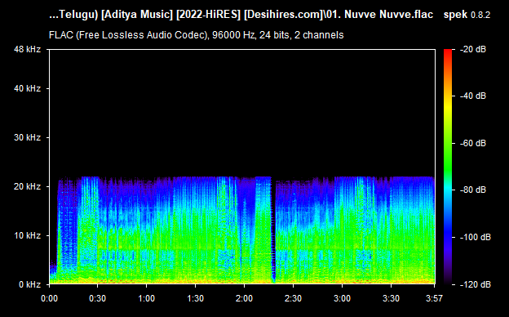This screenshot has height=317, width=509.
Task: Select the 3:30 time marker
Action: 392,298
